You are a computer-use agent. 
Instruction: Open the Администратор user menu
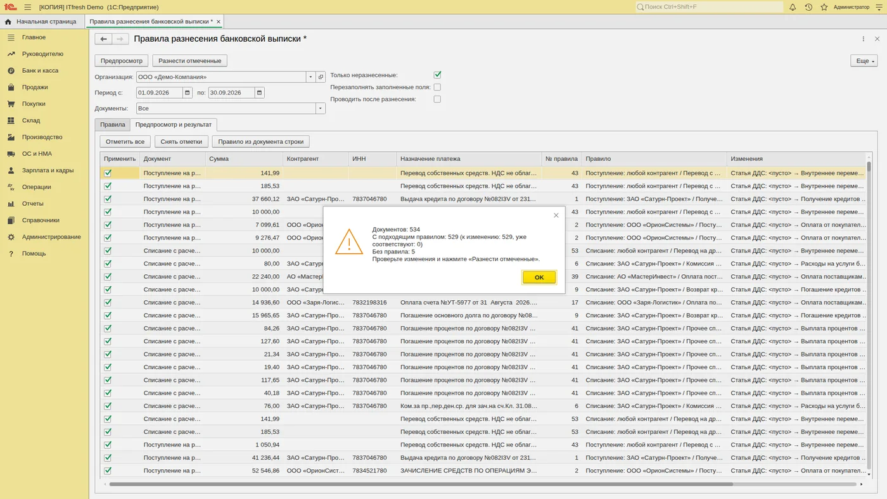tap(852, 7)
